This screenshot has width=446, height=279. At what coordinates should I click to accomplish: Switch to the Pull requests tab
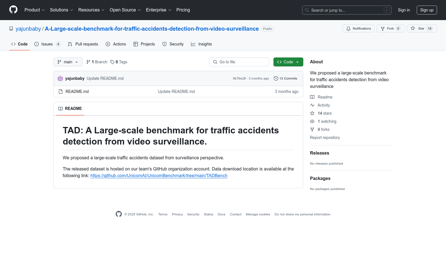[x=83, y=44]
